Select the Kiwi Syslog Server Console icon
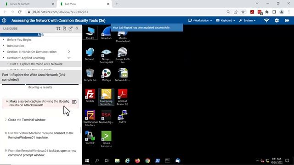The width and height of the screenshot is (294, 165). click(106, 97)
